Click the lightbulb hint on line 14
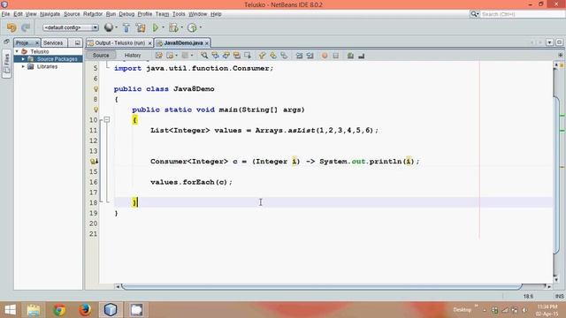 point(94,162)
